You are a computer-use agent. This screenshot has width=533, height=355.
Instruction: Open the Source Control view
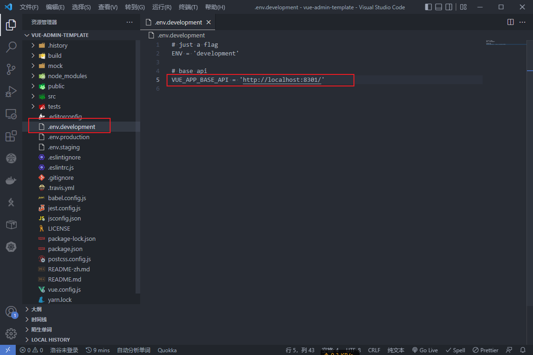11,69
